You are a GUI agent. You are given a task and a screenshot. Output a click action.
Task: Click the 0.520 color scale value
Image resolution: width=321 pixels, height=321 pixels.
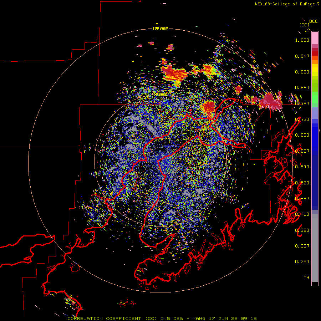click(x=302, y=183)
